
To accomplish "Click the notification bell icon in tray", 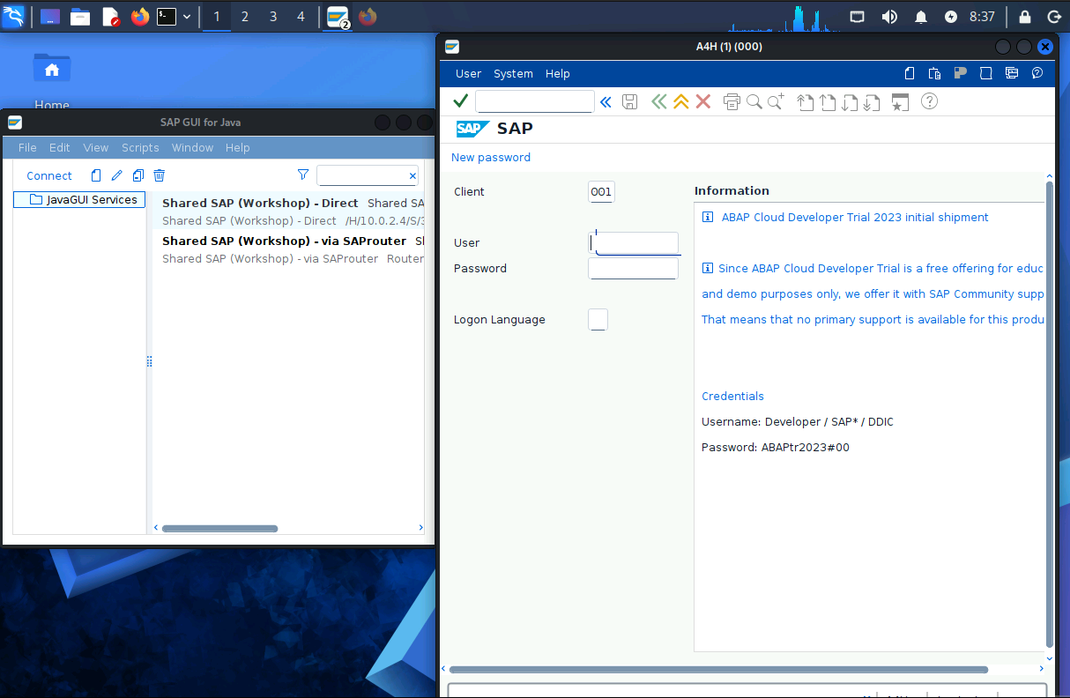I will (x=921, y=17).
